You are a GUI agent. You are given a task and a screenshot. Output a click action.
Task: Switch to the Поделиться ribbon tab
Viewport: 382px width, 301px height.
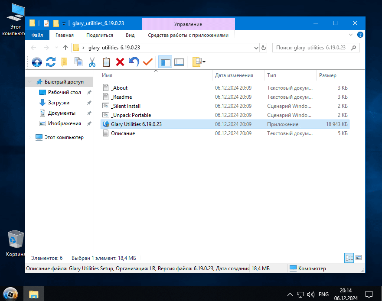point(100,35)
